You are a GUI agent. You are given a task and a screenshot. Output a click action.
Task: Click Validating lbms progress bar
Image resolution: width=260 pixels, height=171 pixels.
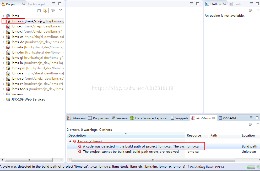click(251, 167)
